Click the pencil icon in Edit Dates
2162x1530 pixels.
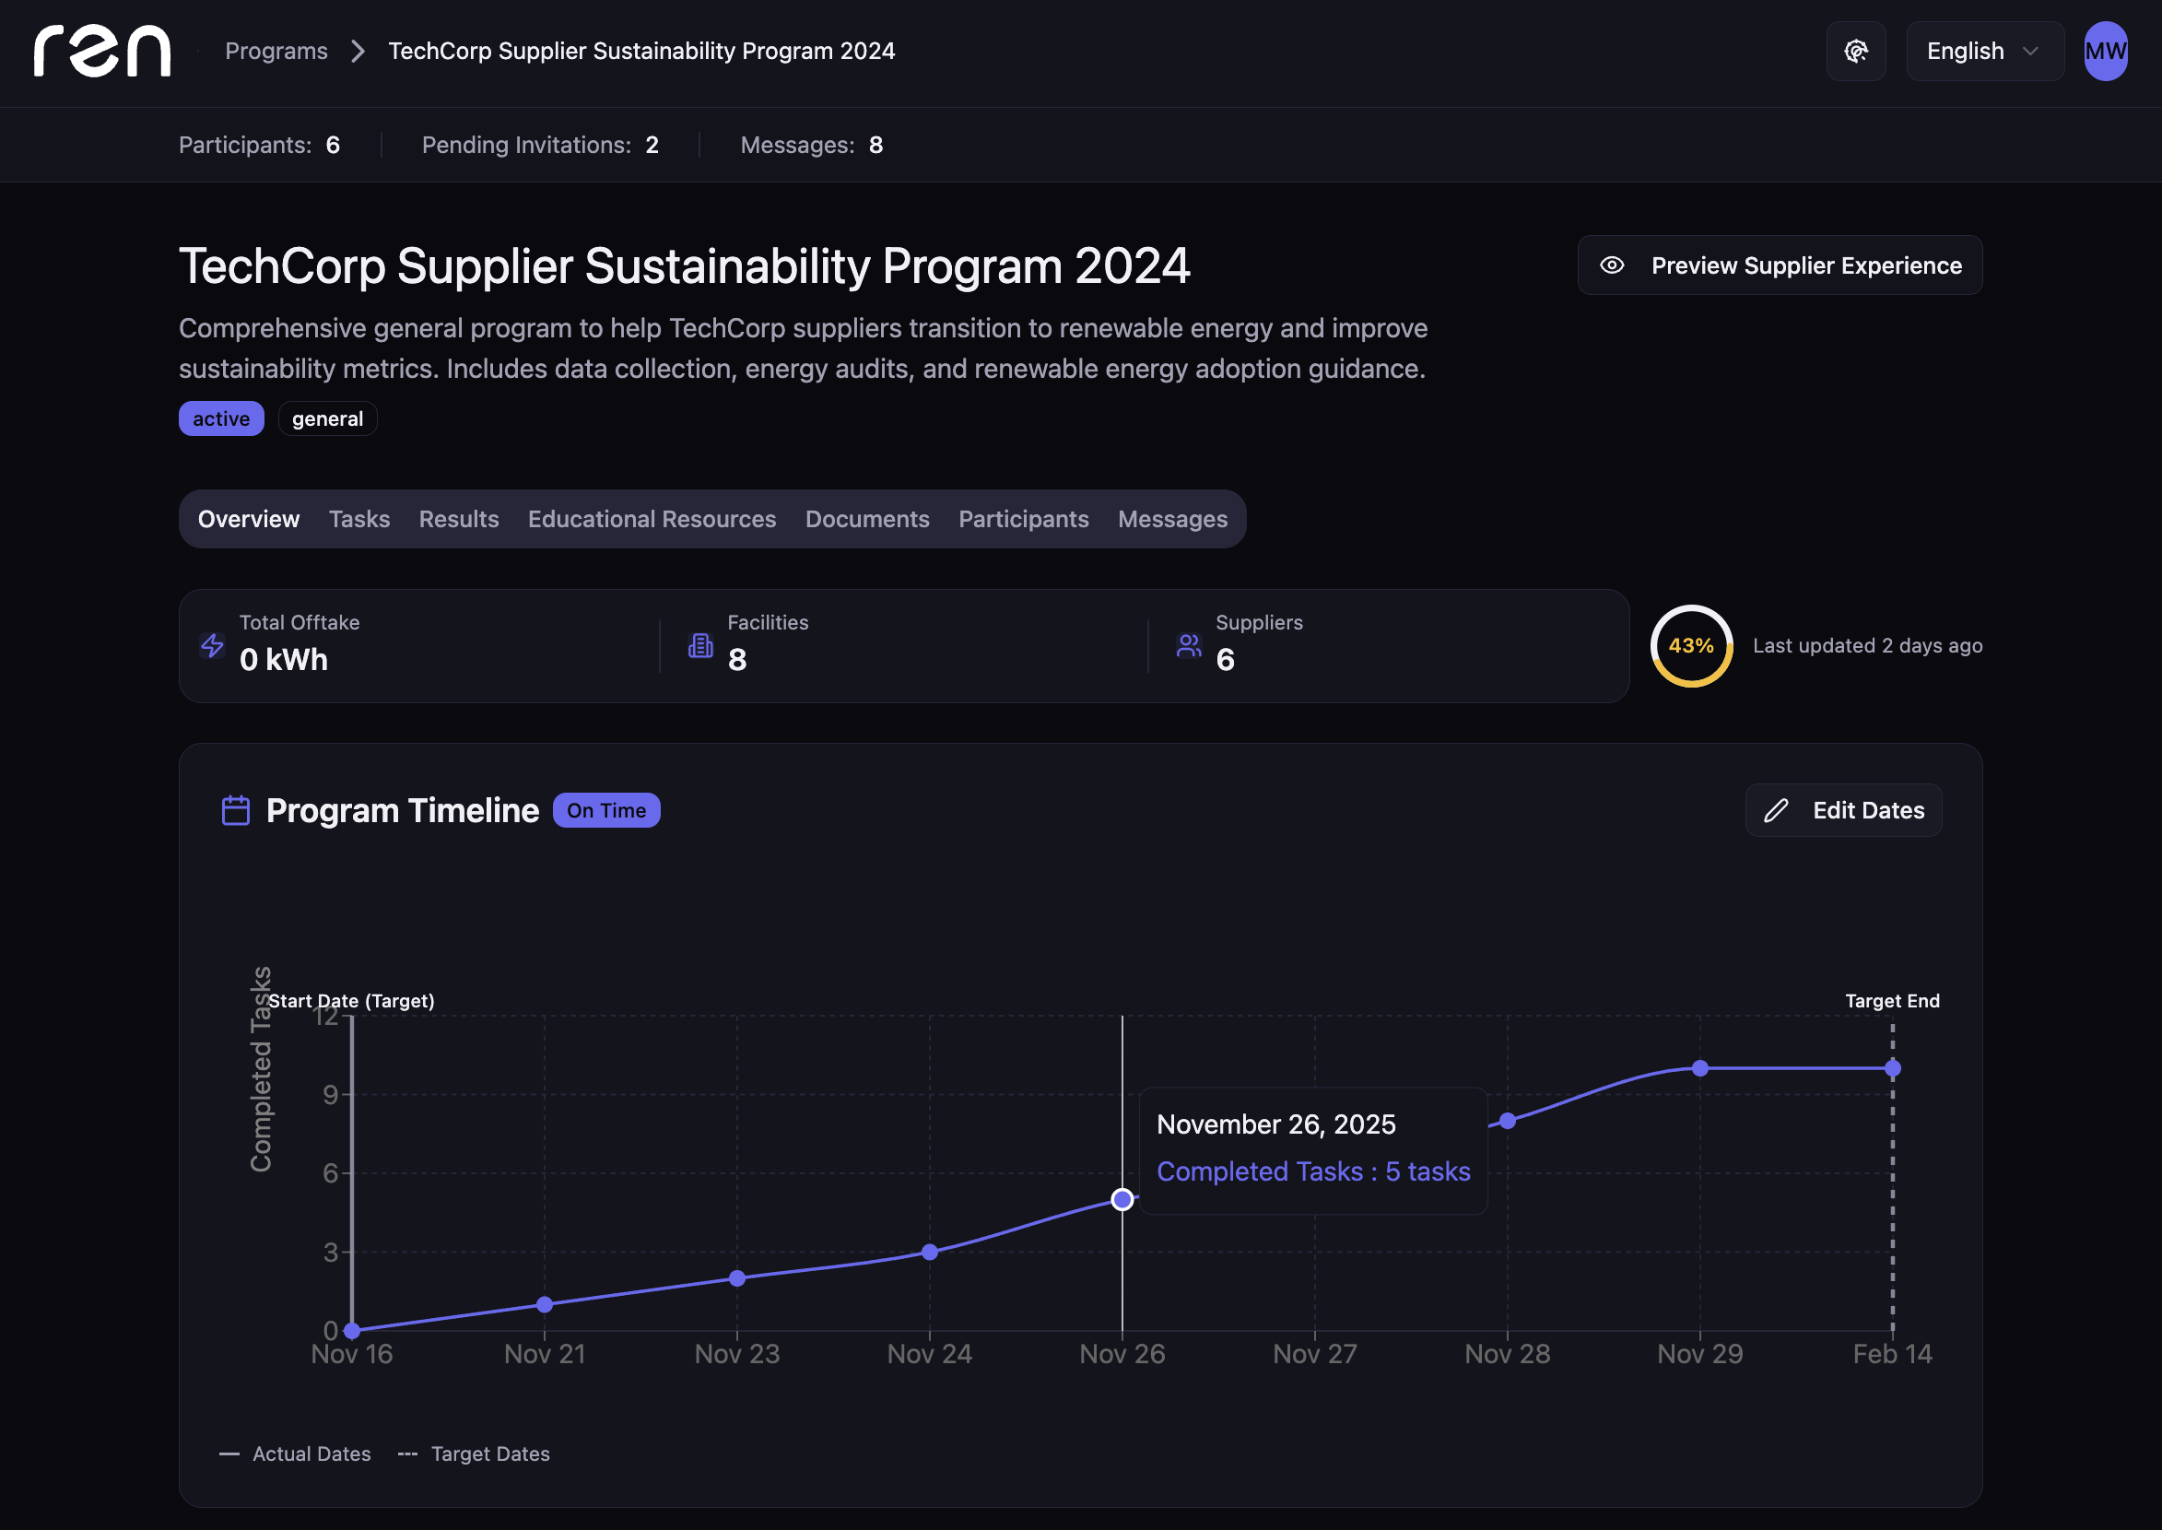pos(1776,810)
